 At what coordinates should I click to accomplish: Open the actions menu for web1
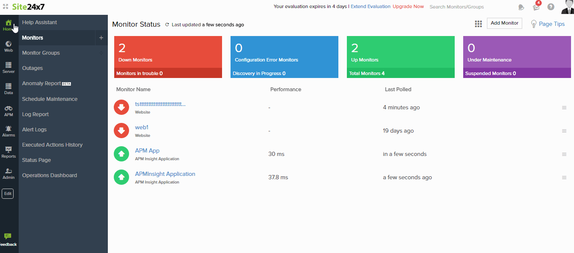564,131
